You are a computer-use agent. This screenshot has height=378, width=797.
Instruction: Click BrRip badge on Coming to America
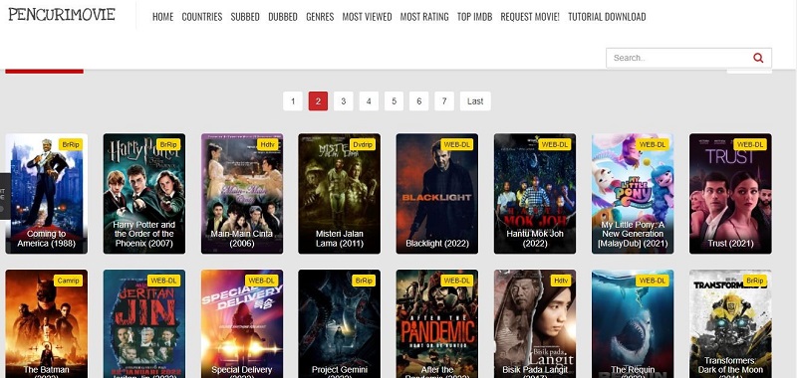(x=70, y=144)
